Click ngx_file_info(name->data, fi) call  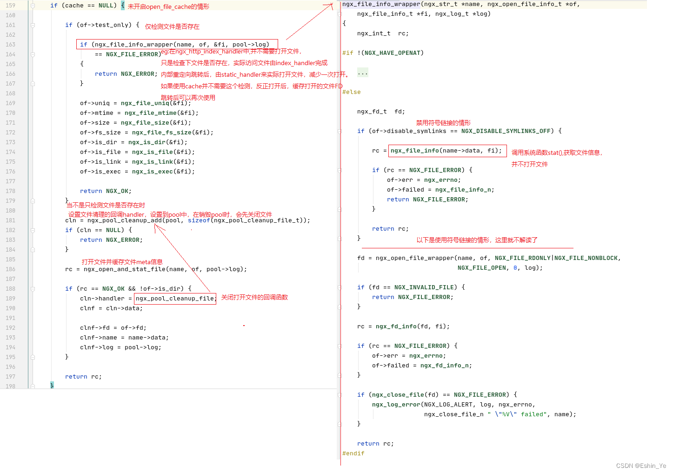coord(445,151)
